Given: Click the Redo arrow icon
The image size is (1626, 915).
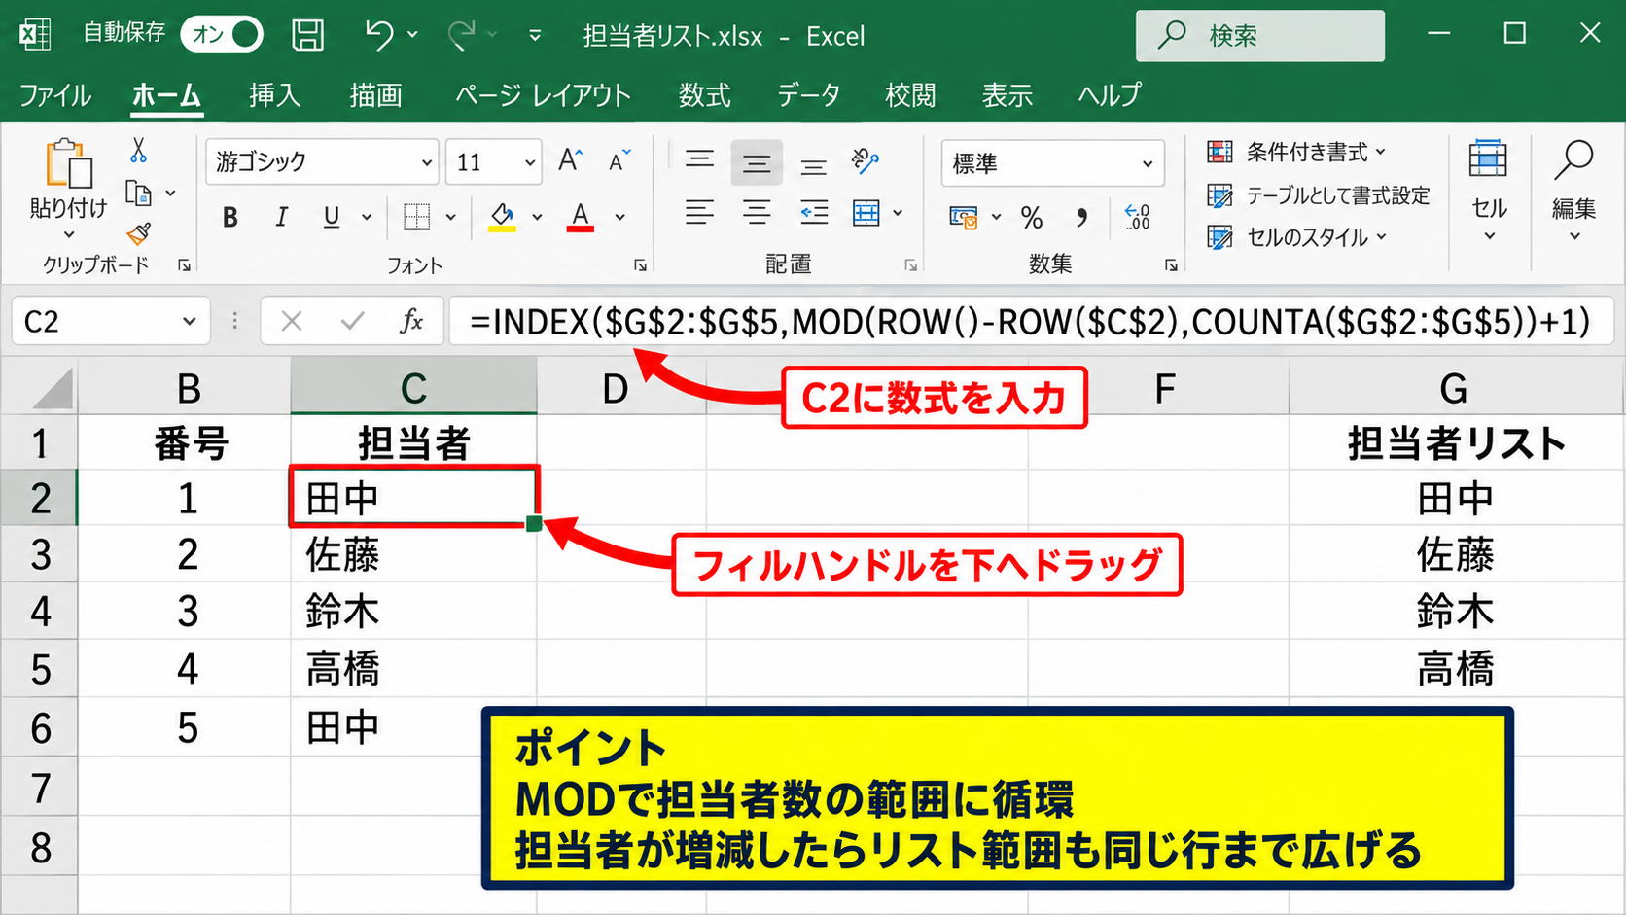Looking at the screenshot, I should 460,35.
